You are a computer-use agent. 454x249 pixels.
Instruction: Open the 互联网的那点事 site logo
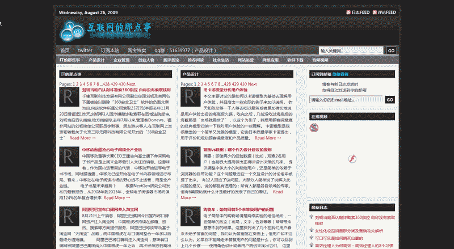(x=105, y=31)
